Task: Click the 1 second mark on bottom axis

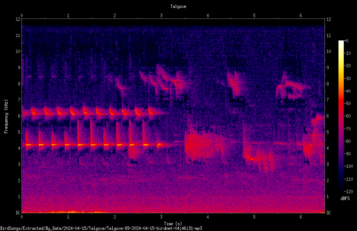Action: 68,217
